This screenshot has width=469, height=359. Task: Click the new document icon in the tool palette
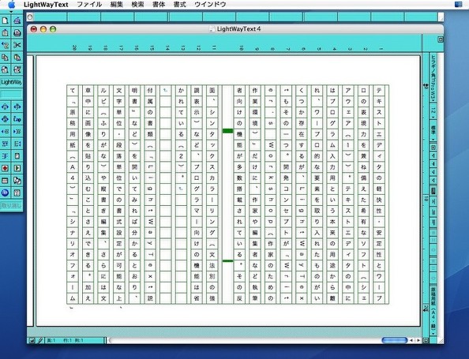[5, 21]
